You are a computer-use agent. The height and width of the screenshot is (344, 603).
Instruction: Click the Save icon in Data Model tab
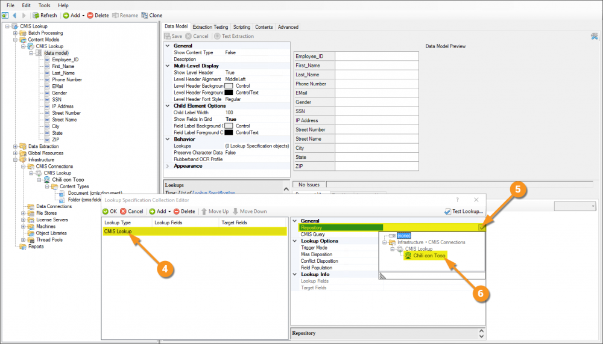[x=167, y=36]
